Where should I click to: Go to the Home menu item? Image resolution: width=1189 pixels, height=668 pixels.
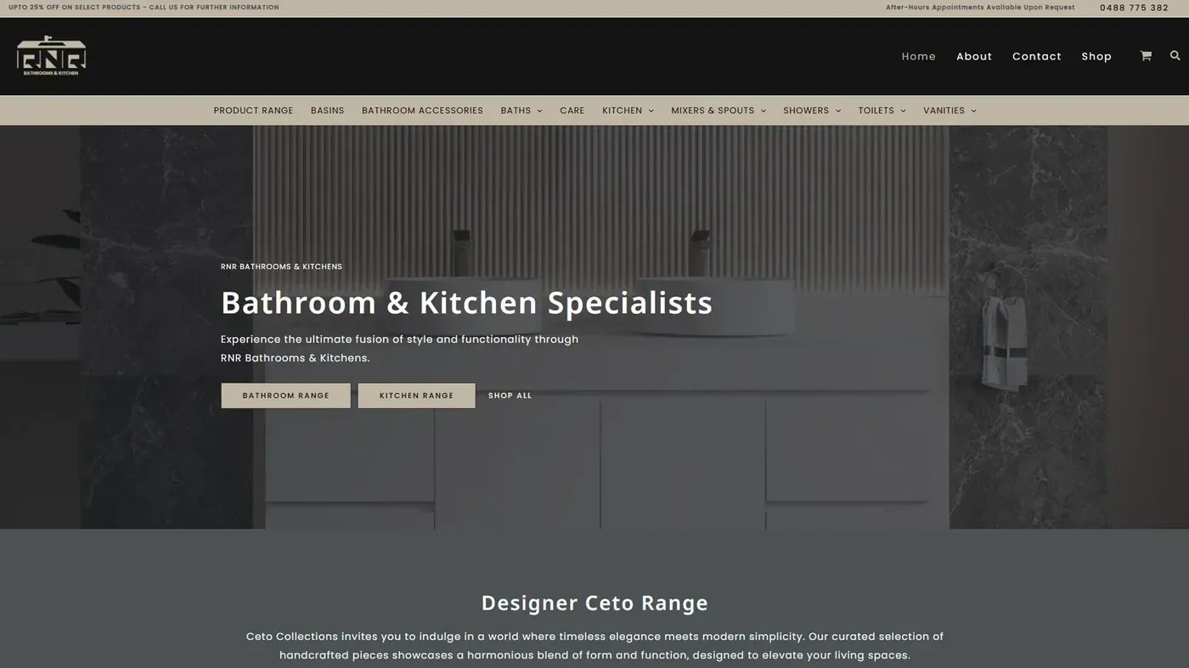click(x=918, y=56)
